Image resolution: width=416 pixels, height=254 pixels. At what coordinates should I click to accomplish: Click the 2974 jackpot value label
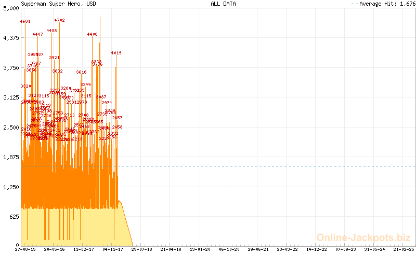tap(107, 103)
